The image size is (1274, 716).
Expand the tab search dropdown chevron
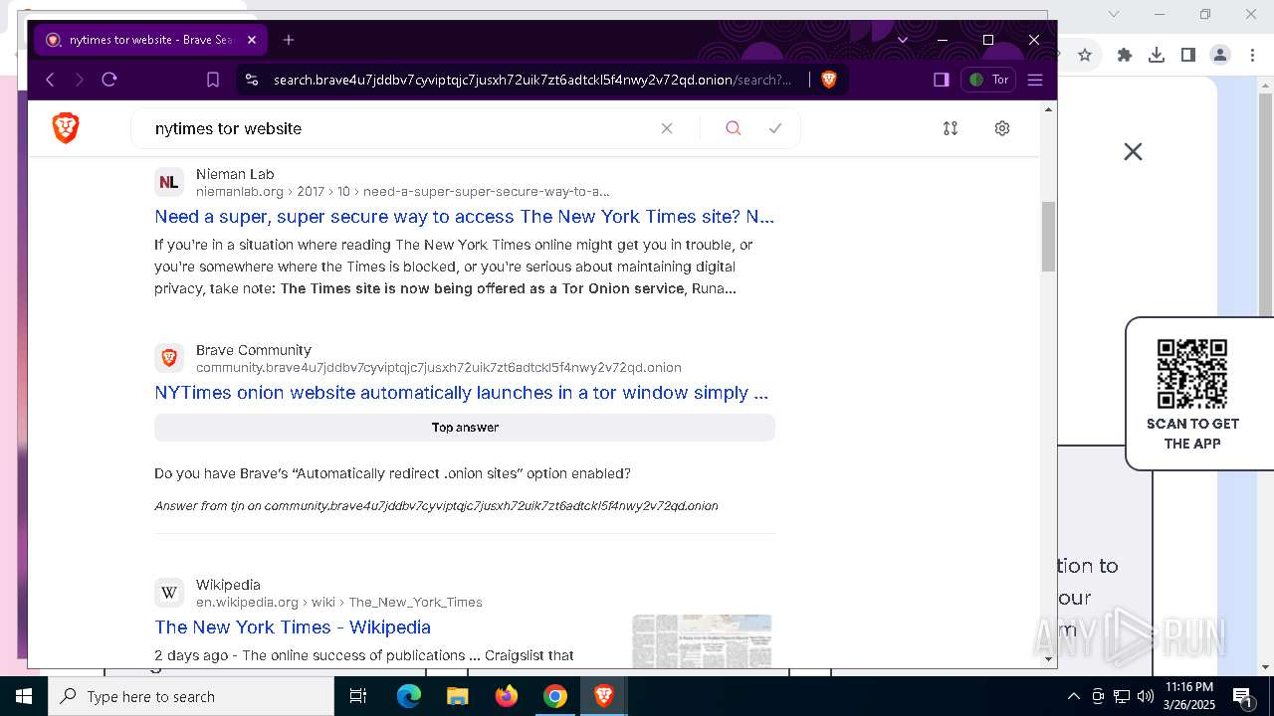coord(903,40)
